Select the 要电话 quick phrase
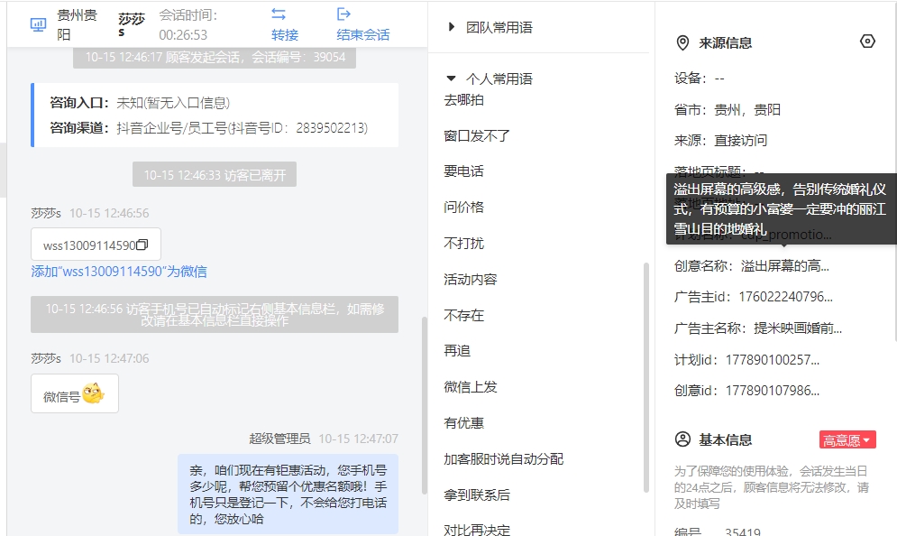Screen dimensions: 897x536 [464, 171]
